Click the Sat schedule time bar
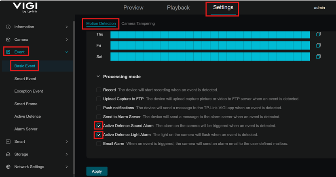 pos(210,56)
